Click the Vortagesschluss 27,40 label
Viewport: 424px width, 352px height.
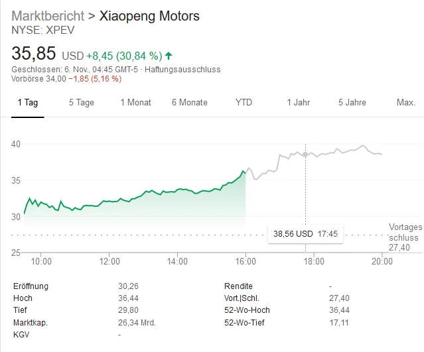click(403, 237)
